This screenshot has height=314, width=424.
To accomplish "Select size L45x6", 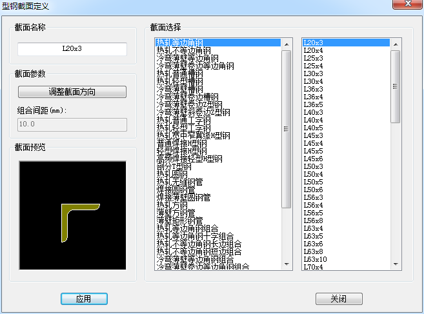I will point(346,159).
